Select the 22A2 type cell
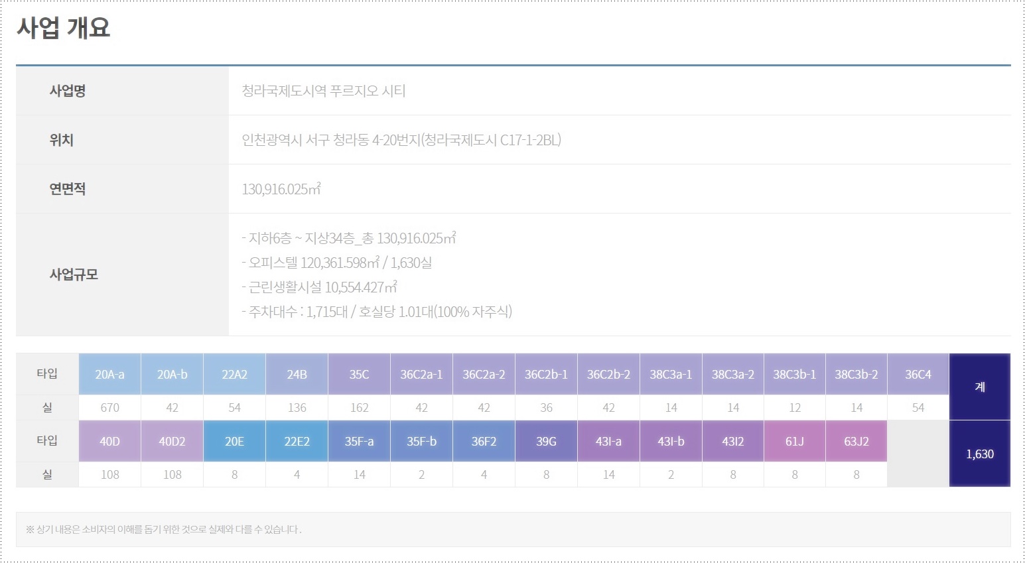The image size is (1025, 563). [x=235, y=375]
